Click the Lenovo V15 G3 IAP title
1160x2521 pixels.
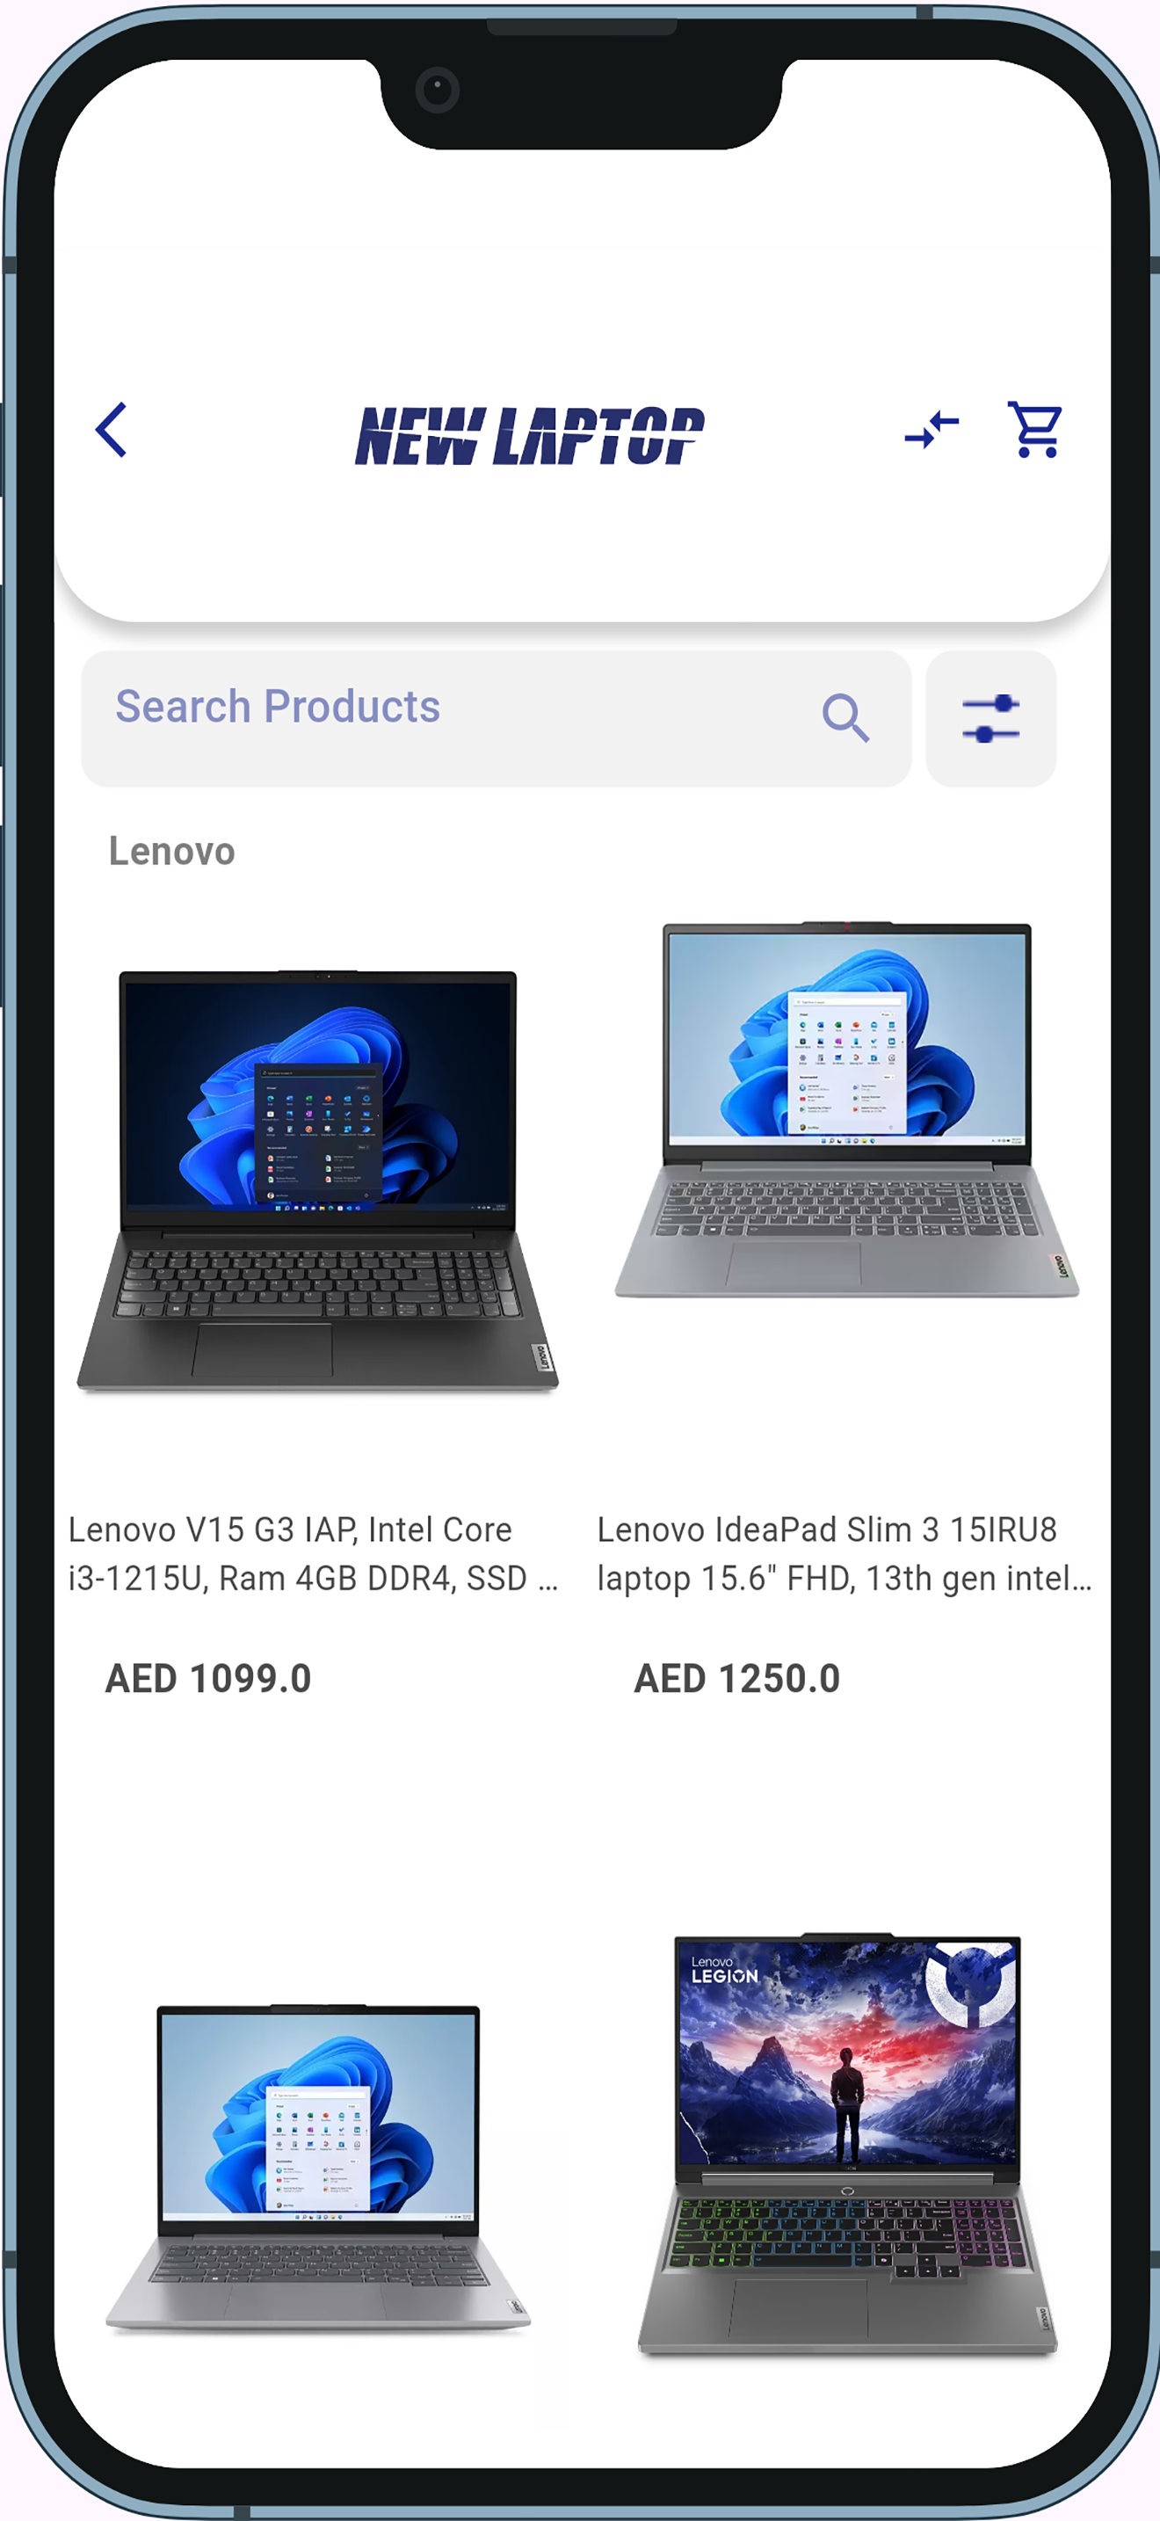click(313, 1554)
